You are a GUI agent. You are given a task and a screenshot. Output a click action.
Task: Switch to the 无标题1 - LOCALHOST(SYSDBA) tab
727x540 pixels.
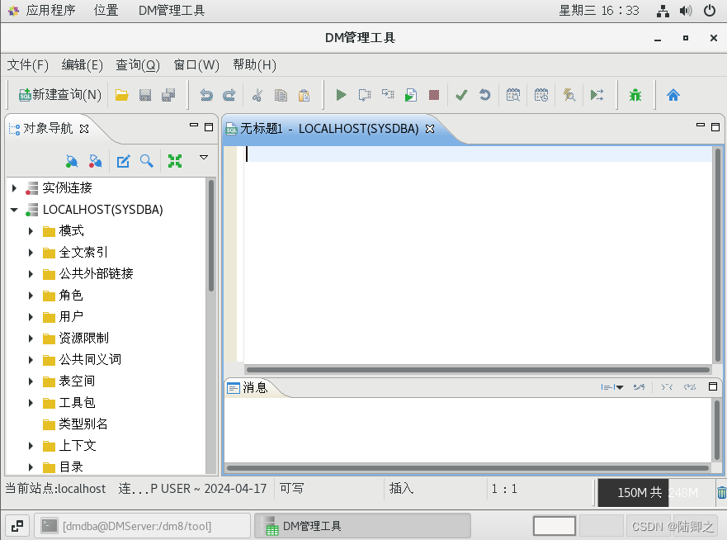click(x=329, y=129)
